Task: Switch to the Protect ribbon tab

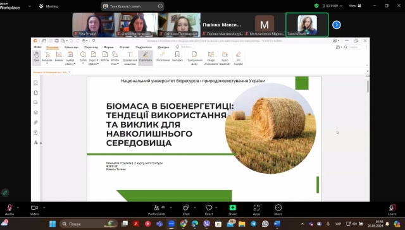Action: [x=125, y=47]
